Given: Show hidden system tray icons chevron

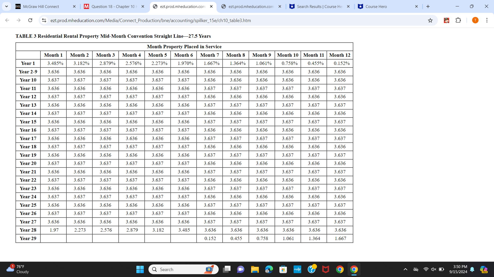Looking at the screenshot, I should tap(405, 269).
